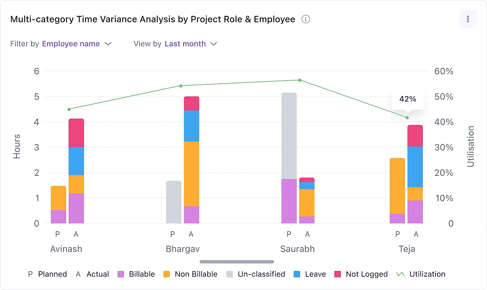Click the 60% axis label
Viewport: 487px width, 290px height.
(444, 71)
